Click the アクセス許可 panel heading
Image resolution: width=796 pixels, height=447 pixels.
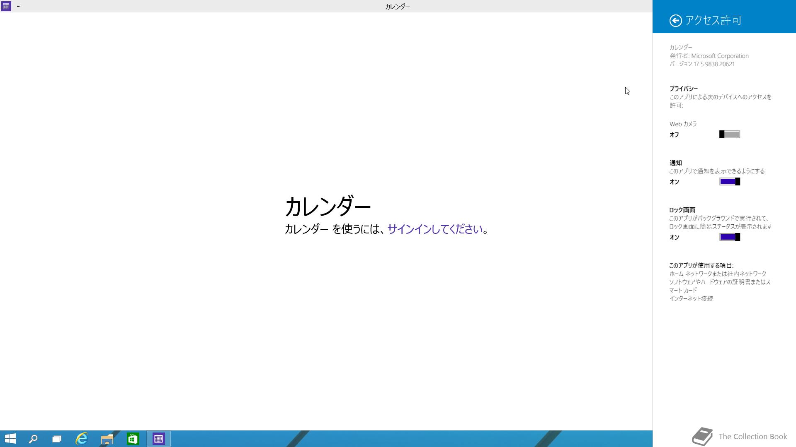click(x=713, y=20)
